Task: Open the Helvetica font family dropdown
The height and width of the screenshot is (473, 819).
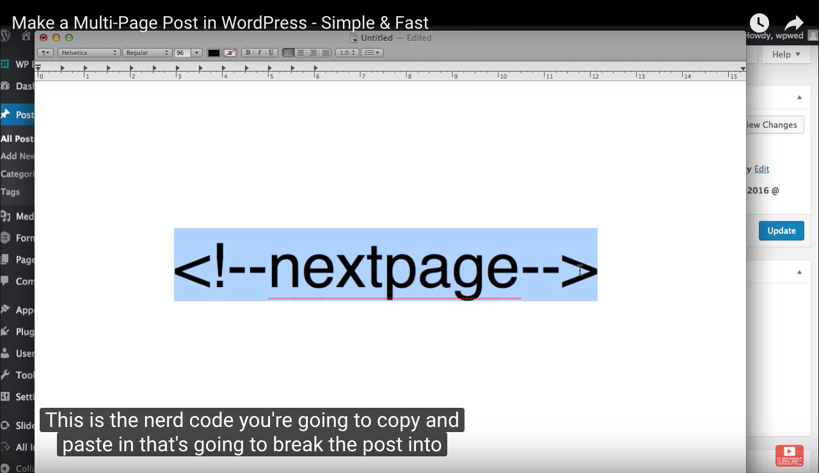Action: (x=88, y=52)
